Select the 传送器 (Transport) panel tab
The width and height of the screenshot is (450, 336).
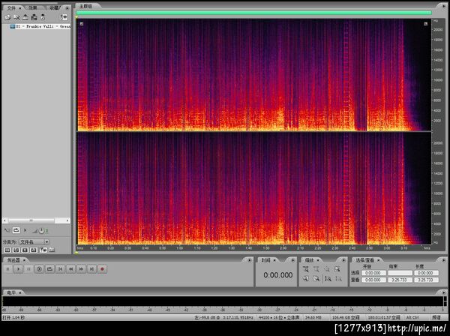pos(13,260)
